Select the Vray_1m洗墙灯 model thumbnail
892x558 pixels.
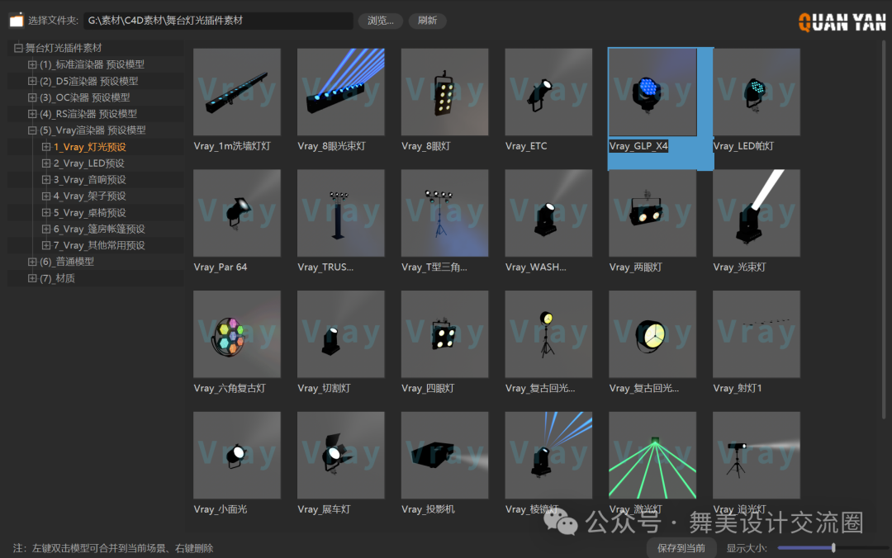tap(237, 92)
